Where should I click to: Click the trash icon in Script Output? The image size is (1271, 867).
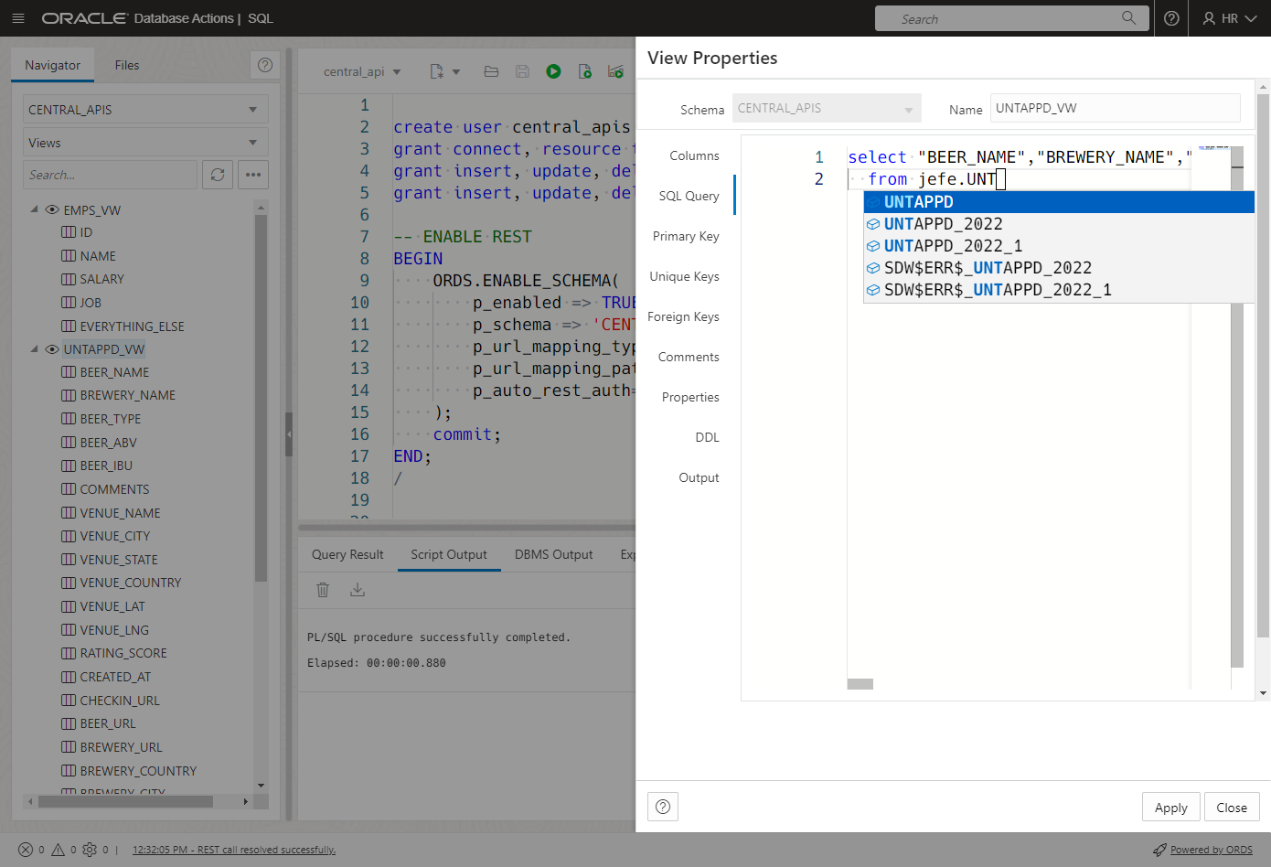[x=323, y=590]
